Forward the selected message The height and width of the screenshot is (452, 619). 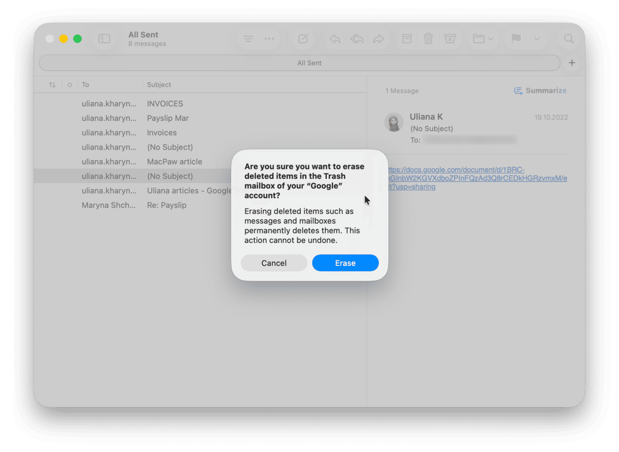click(x=378, y=39)
